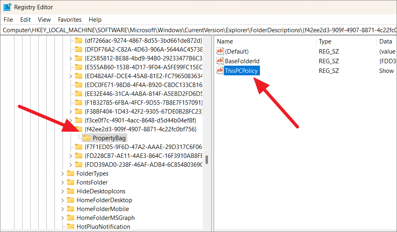Expand the HideDesktopIcons key
Image resolution: width=397 pixels, height=232 pixels.
click(62, 191)
